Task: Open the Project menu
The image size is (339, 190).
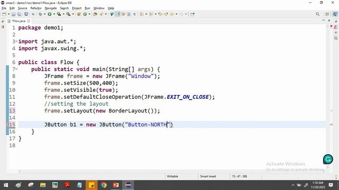Action: [x=76, y=8]
